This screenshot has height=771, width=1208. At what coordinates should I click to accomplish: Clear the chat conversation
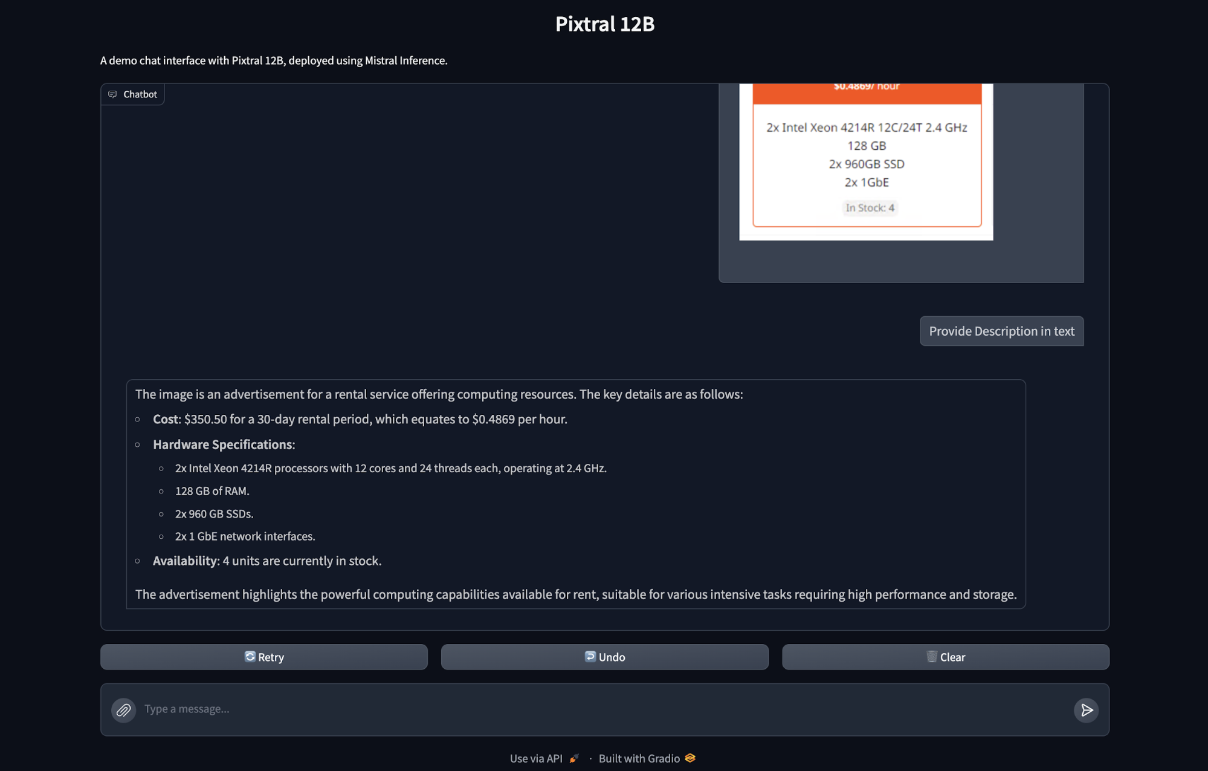945,657
